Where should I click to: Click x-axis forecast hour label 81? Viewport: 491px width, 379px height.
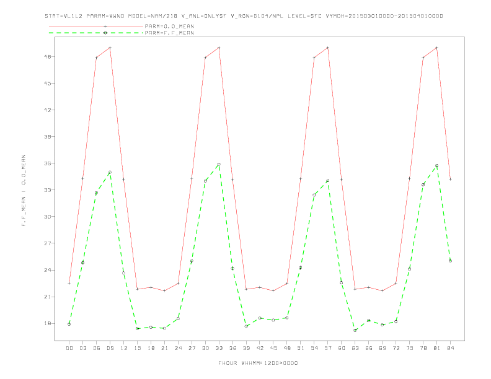point(437,348)
